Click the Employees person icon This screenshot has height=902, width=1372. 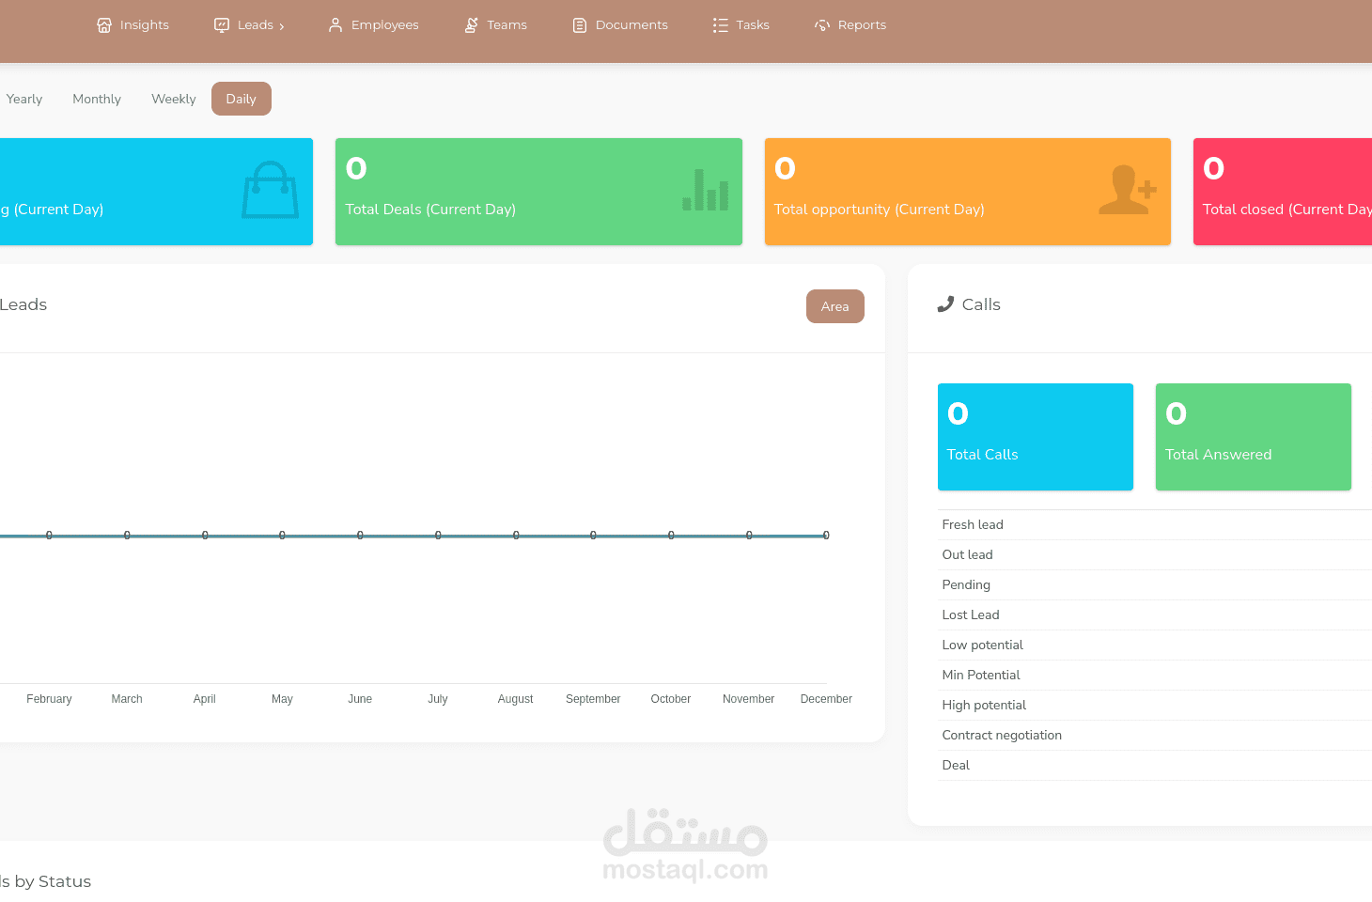click(x=335, y=25)
